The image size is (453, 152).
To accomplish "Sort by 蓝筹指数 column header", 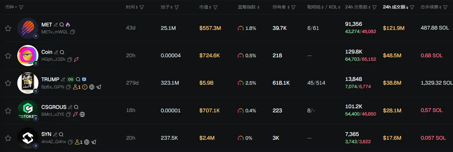I will tap(246, 7).
